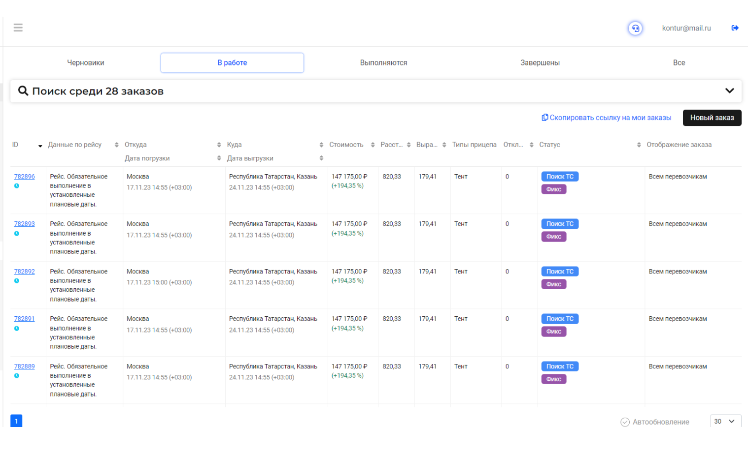Show the Все tab

click(x=679, y=62)
